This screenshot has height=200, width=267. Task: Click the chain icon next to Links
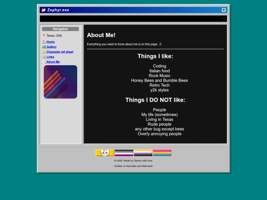(44, 57)
